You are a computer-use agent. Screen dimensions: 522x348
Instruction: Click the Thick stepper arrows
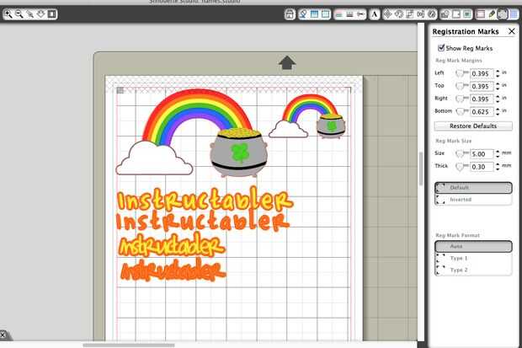(x=498, y=167)
